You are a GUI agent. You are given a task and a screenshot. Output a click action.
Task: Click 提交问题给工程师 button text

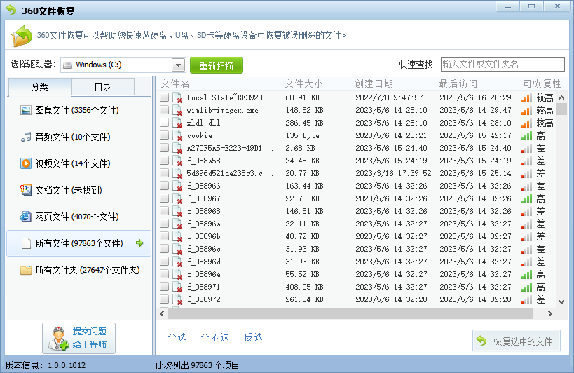tap(89, 338)
